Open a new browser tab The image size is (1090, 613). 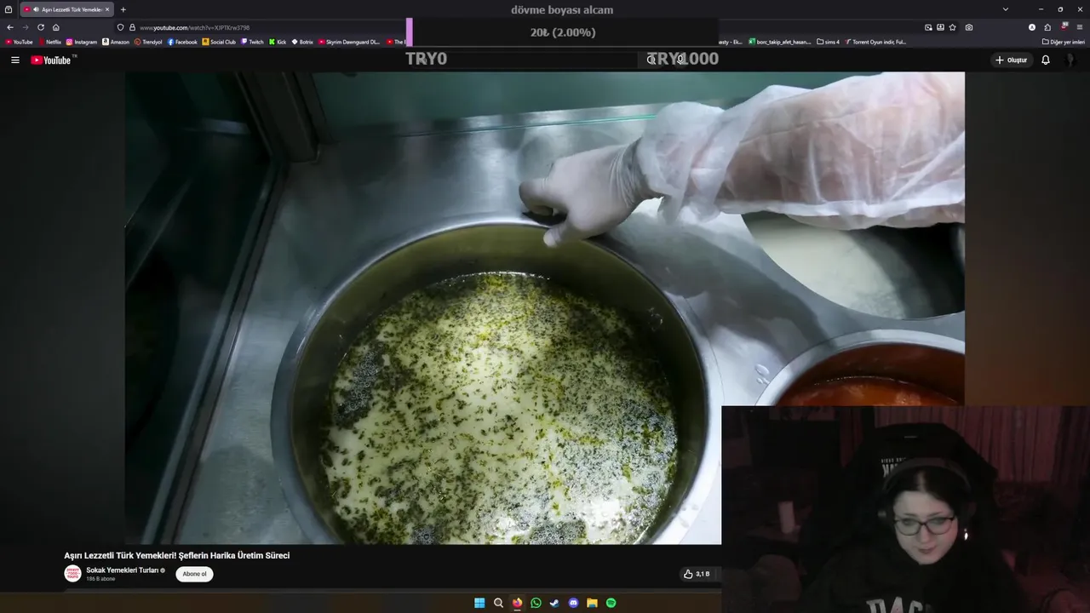123,9
